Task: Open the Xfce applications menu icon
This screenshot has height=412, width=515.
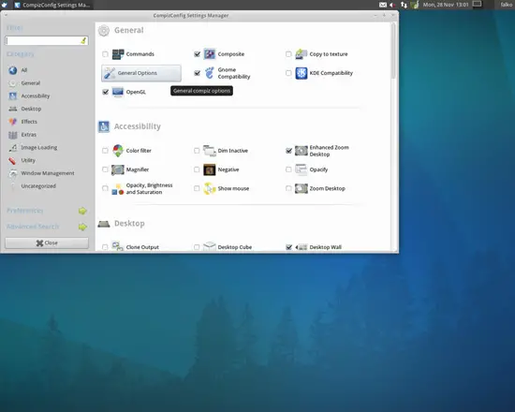Action: [x=5, y=5]
